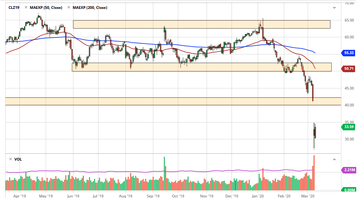Viewport: 359px width, 198px height.
Task: Click the 35.00 price axis label
Action: [x=349, y=122]
